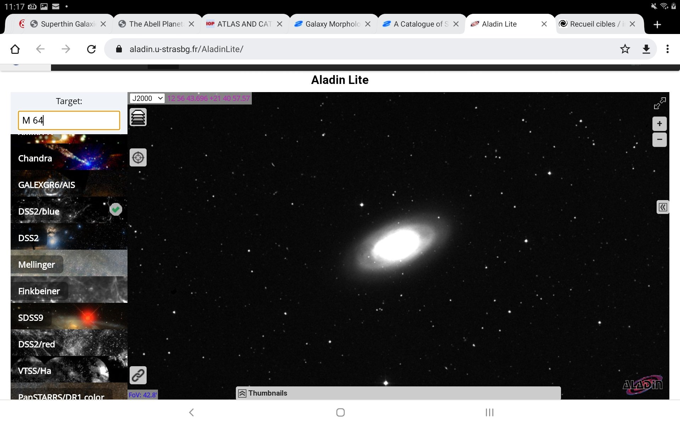Click the crosshair target search icon

[138, 158]
